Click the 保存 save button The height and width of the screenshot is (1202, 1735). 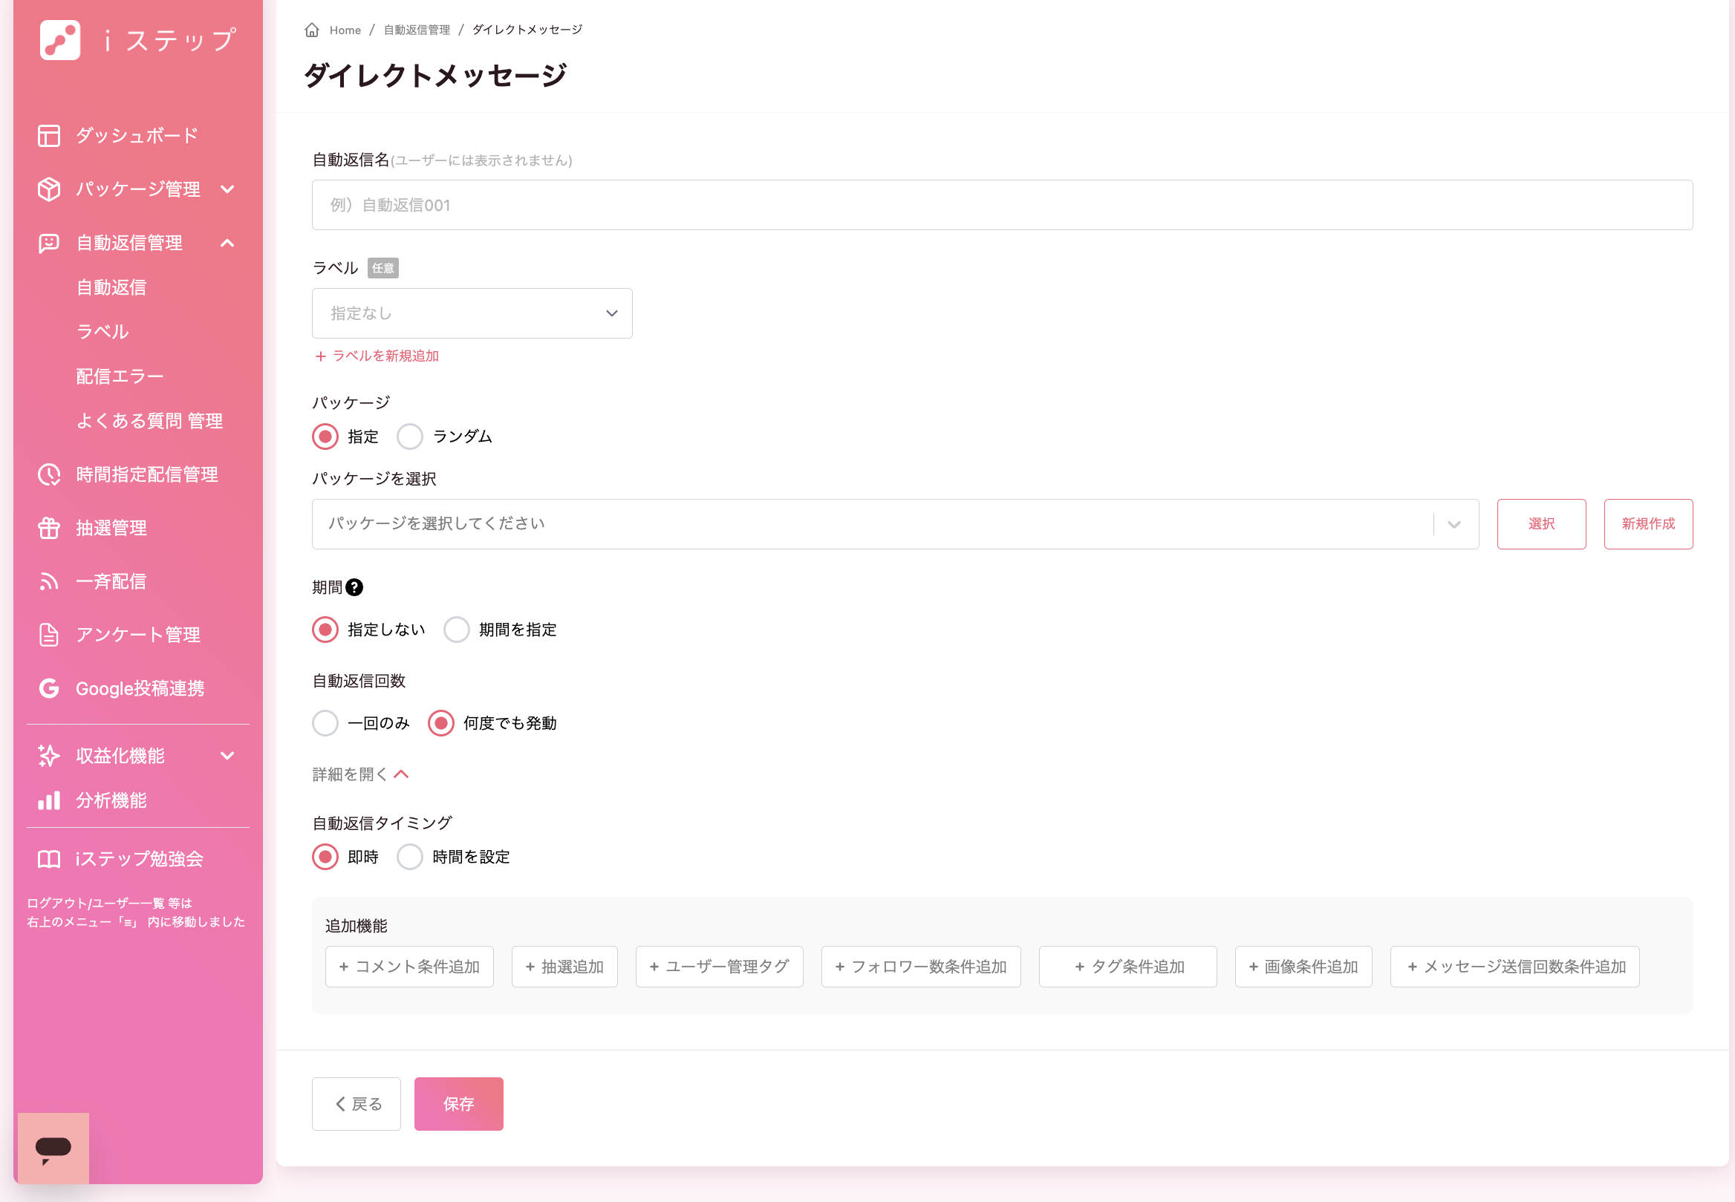click(458, 1104)
